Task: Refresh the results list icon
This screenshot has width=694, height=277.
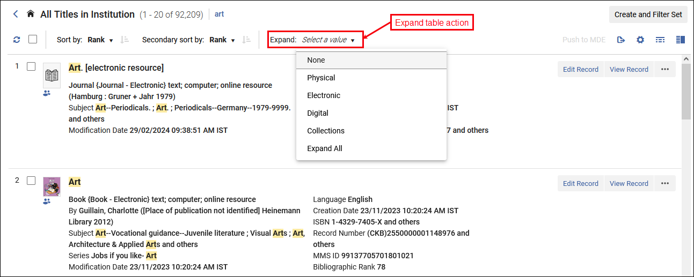Action: (17, 40)
